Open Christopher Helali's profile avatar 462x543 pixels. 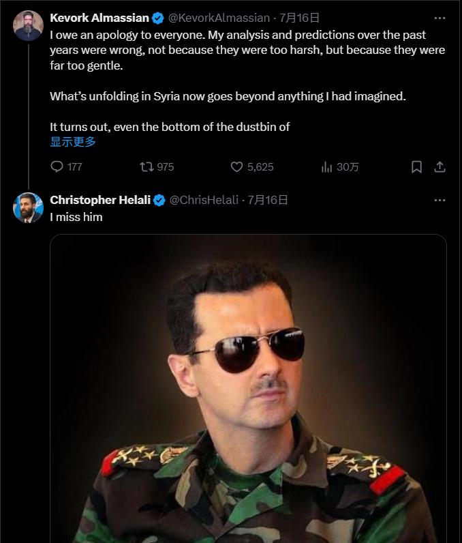(28, 207)
